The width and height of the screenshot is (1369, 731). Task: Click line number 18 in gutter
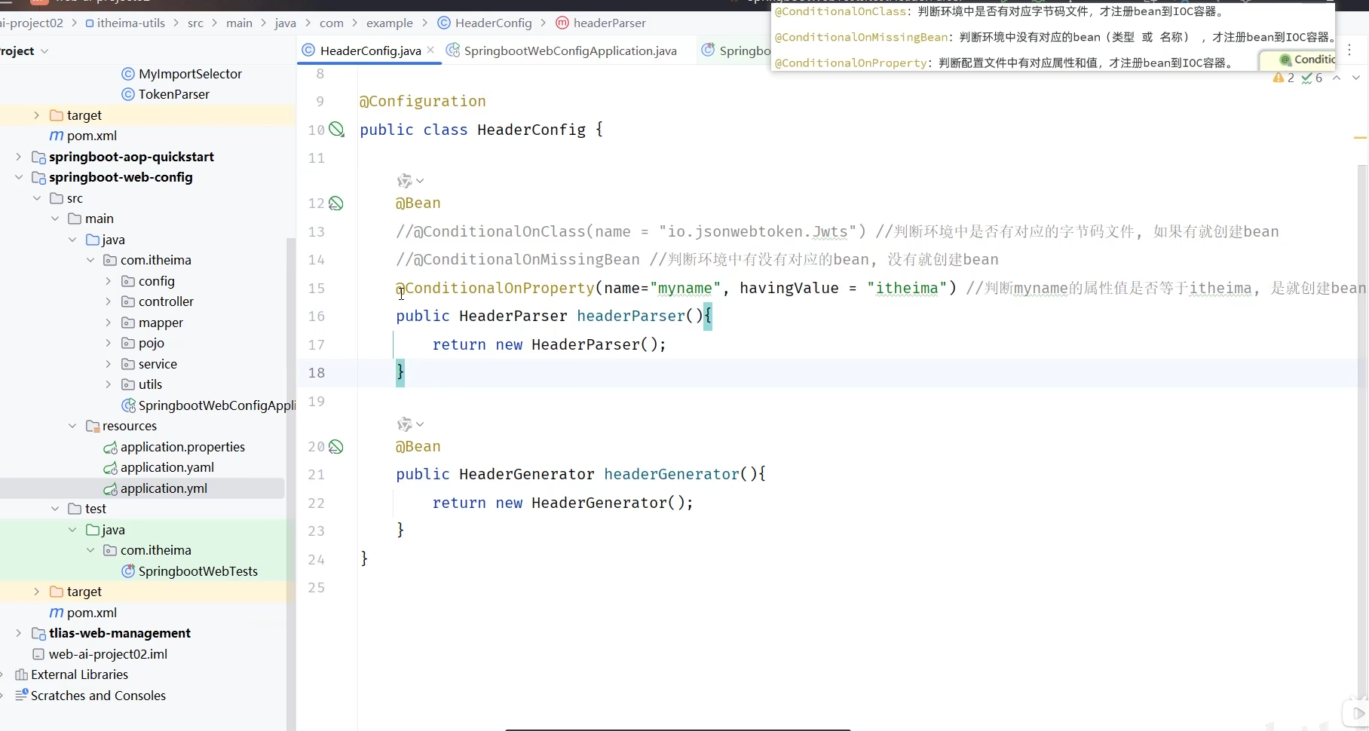pos(317,373)
